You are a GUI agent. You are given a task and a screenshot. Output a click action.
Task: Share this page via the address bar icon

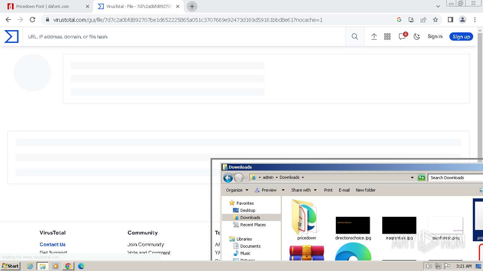click(423, 20)
